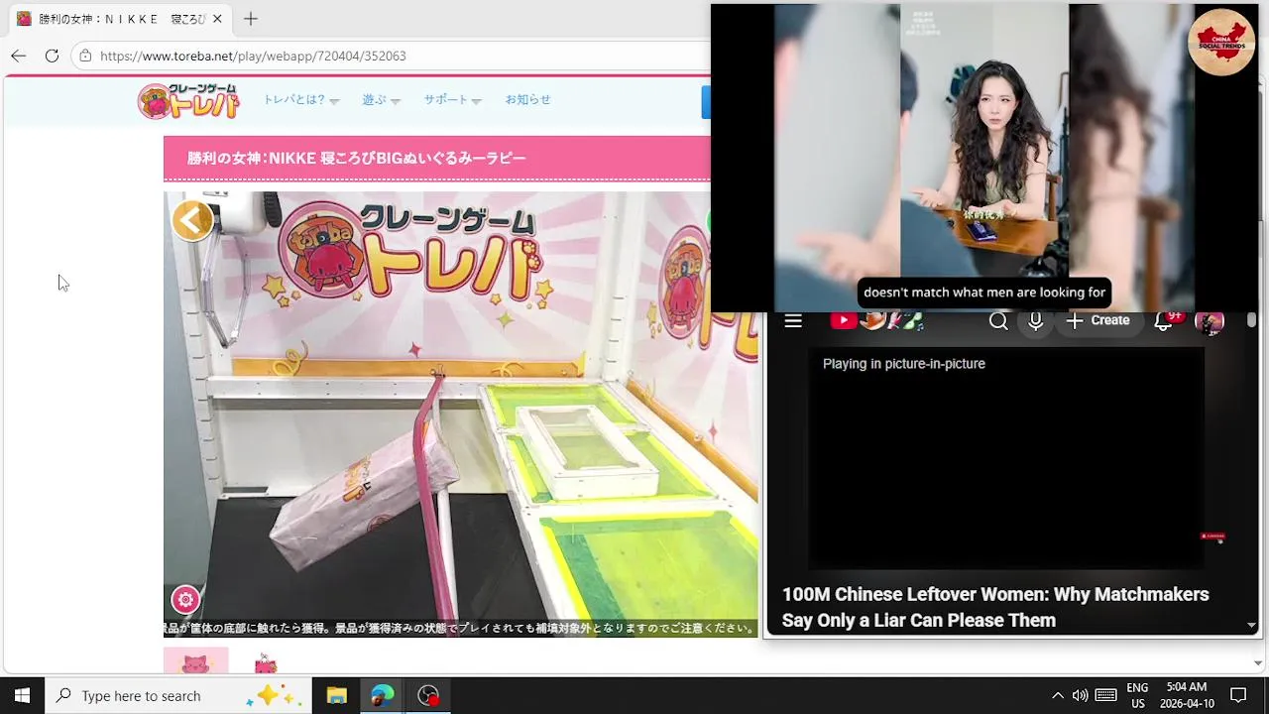Click the YouTube window scrollbar down arrow

(1251, 626)
